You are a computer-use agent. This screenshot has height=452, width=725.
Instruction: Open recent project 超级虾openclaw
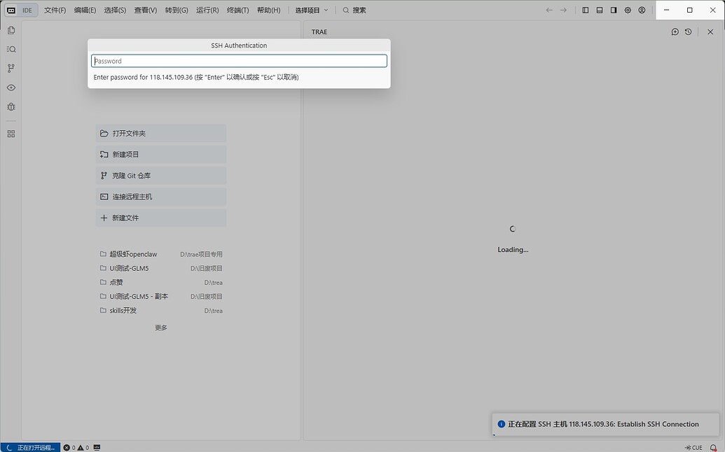(161, 255)
